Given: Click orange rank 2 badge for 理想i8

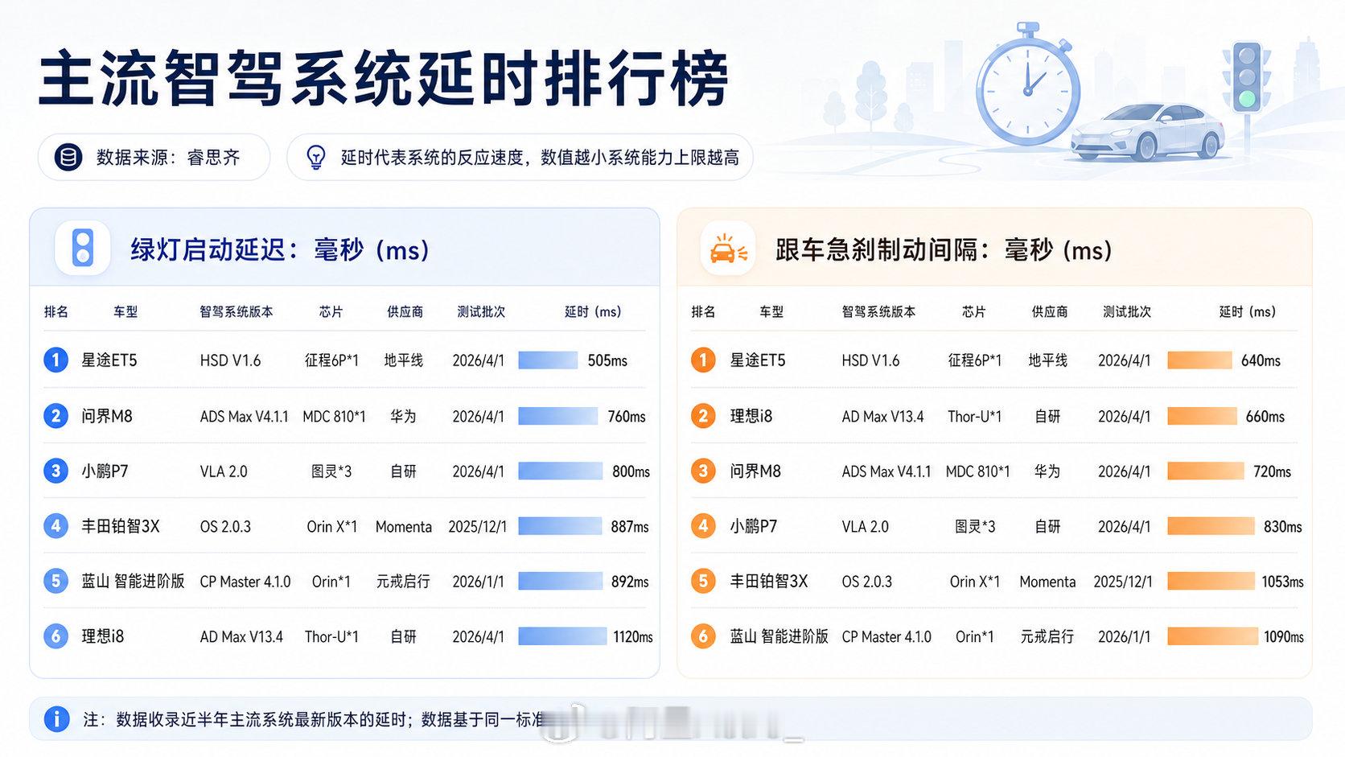Looking at the screenshot, I should [703, 416].
